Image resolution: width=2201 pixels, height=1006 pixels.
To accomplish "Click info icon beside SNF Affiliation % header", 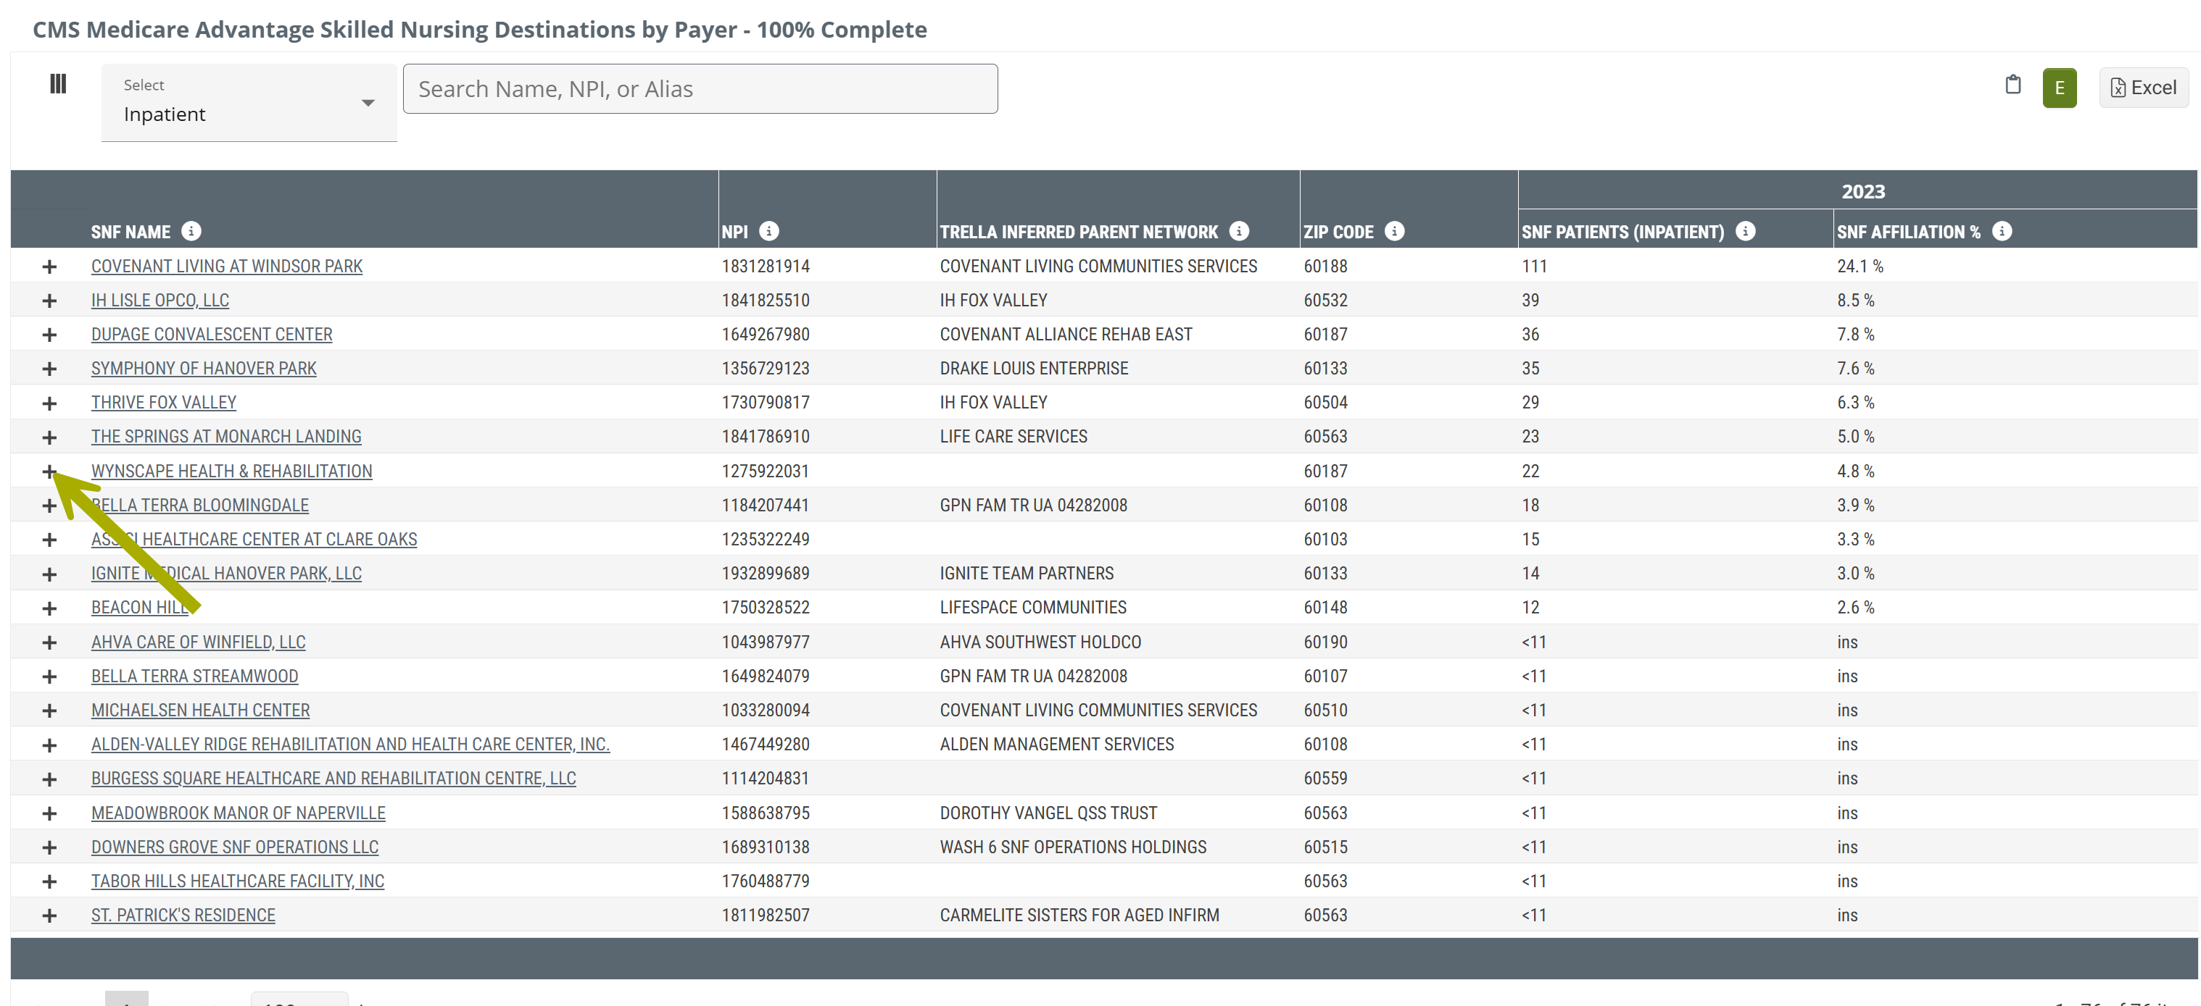I will [2001, 231].
